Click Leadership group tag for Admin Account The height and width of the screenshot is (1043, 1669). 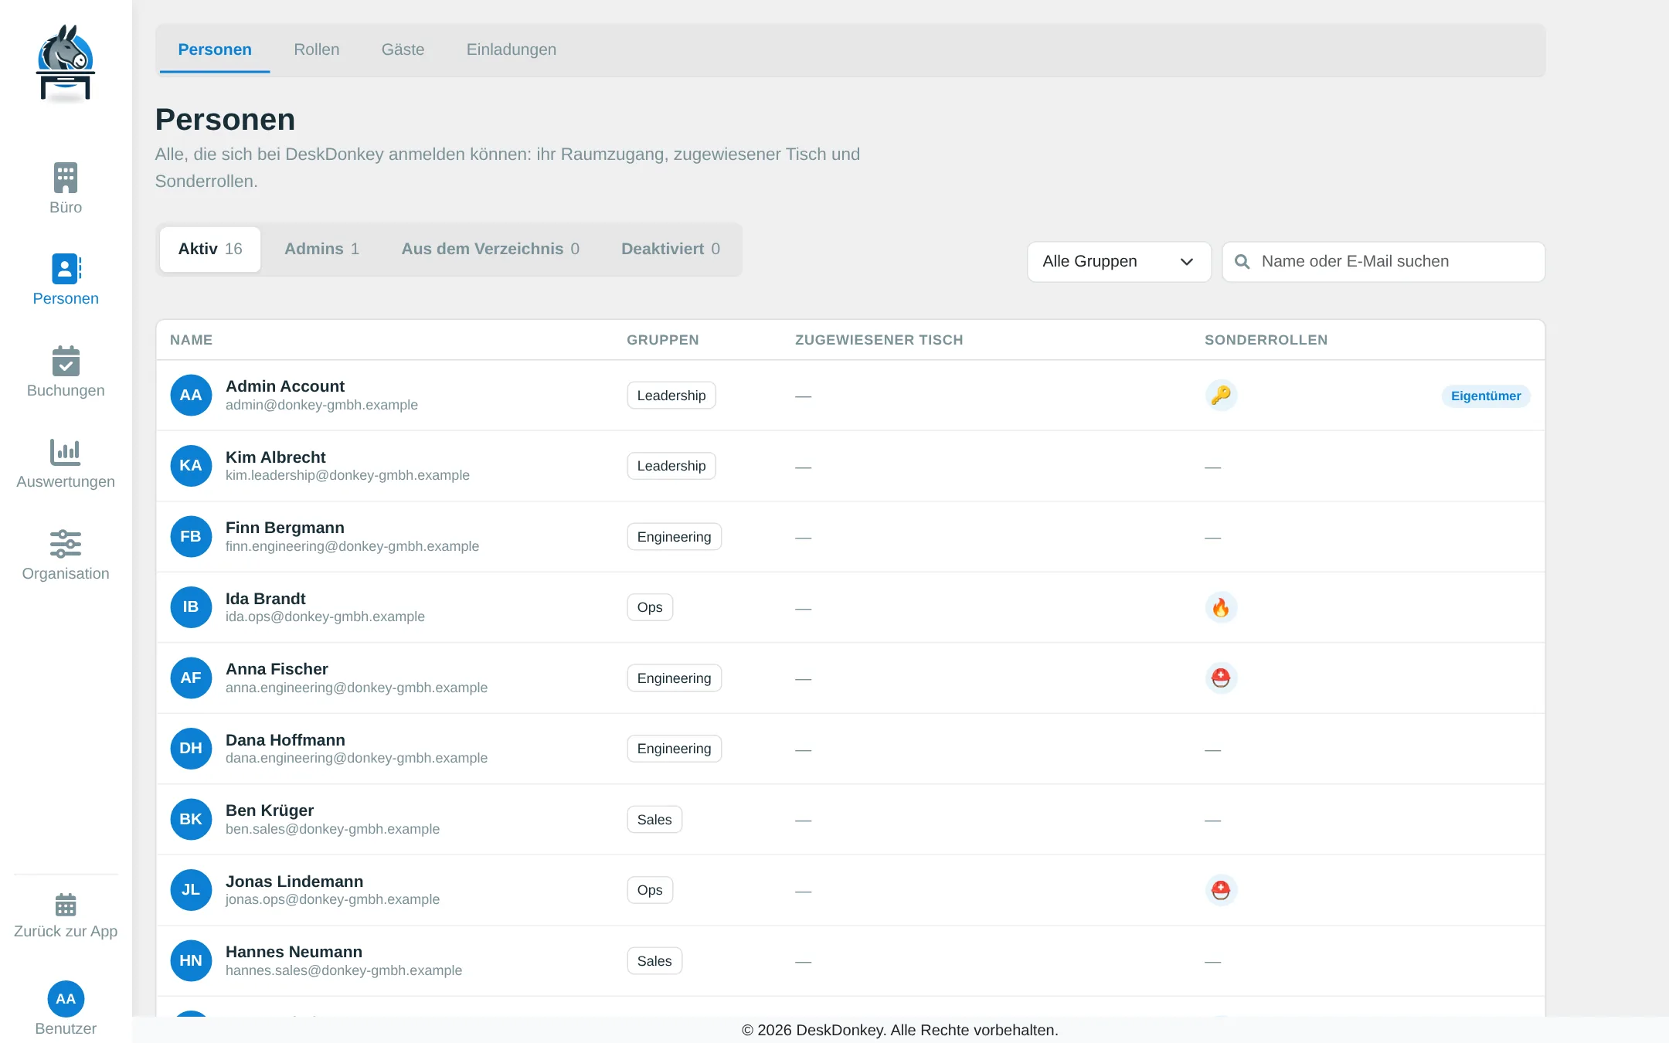(671, 396)
